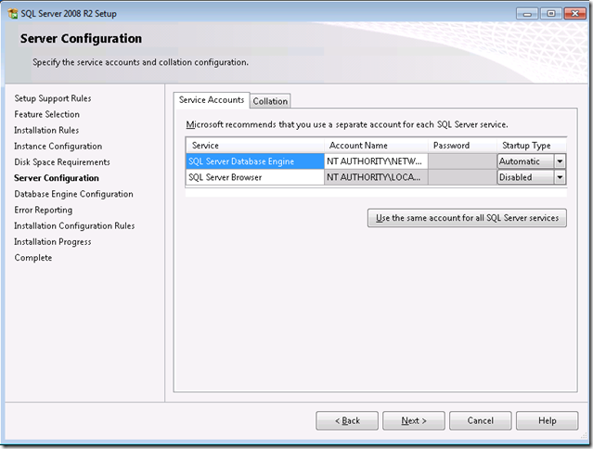Minimize the setup window

pyautogui.click(x=527, y=14)
